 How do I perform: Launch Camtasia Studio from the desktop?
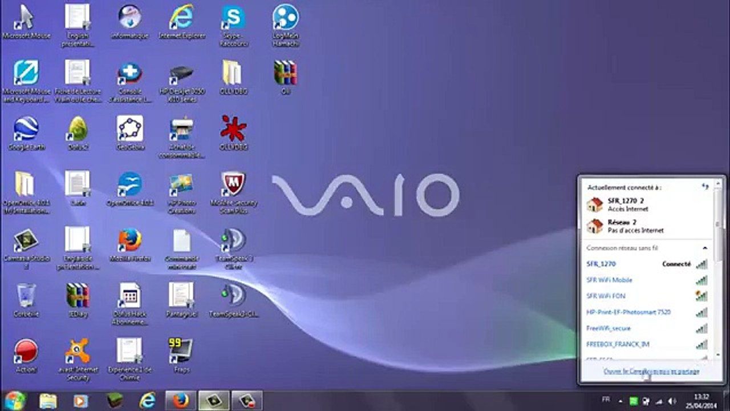(26, 248)
